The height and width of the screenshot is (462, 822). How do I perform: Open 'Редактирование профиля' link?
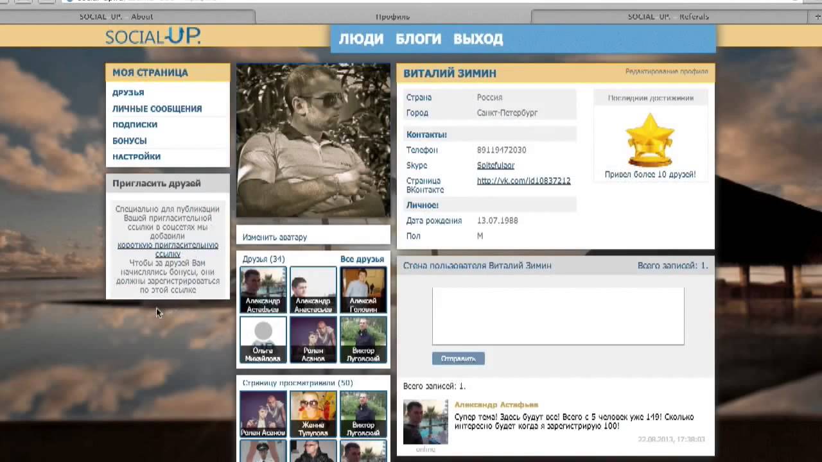tap(667, 72)
